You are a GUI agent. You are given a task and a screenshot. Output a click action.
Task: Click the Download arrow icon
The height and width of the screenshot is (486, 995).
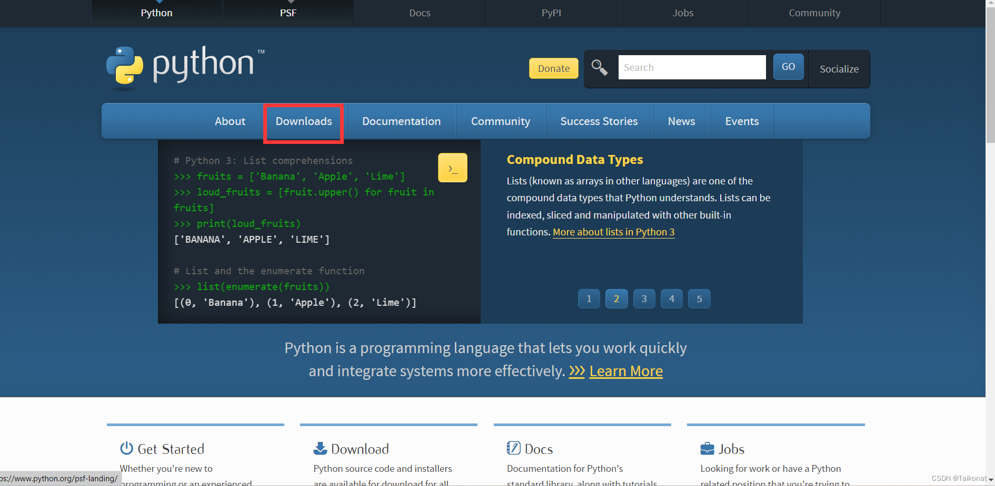[x=320, y=448]
